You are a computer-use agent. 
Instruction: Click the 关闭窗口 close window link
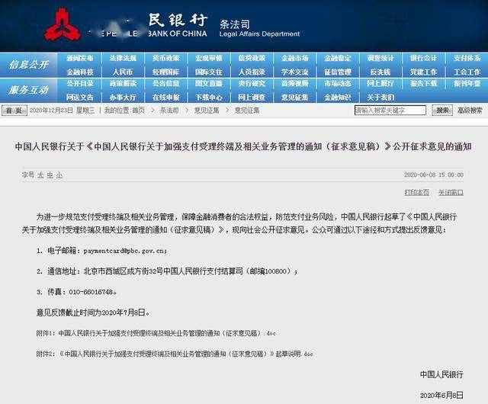click(451, 192)
